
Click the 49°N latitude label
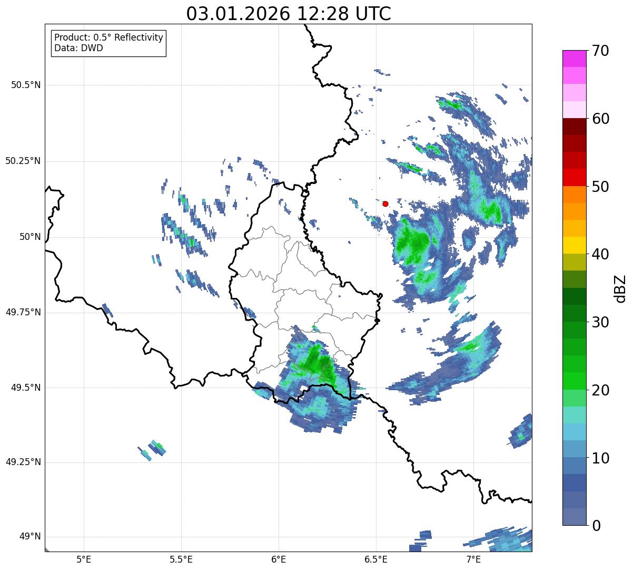(30, 537)
